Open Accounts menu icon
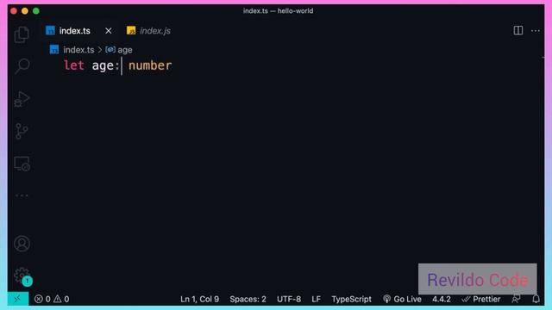 pos(22,243)
